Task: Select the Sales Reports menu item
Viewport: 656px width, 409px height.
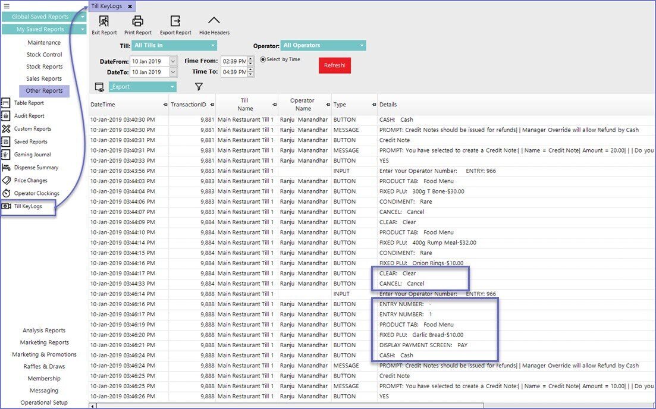Action: [44, 78]
